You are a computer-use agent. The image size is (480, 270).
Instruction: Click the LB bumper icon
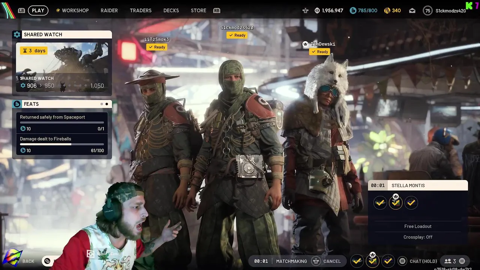point(21,10)
